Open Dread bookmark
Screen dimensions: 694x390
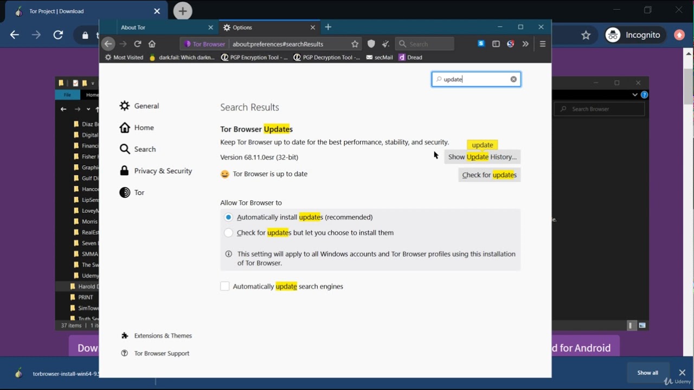click(x=410, y=57)
